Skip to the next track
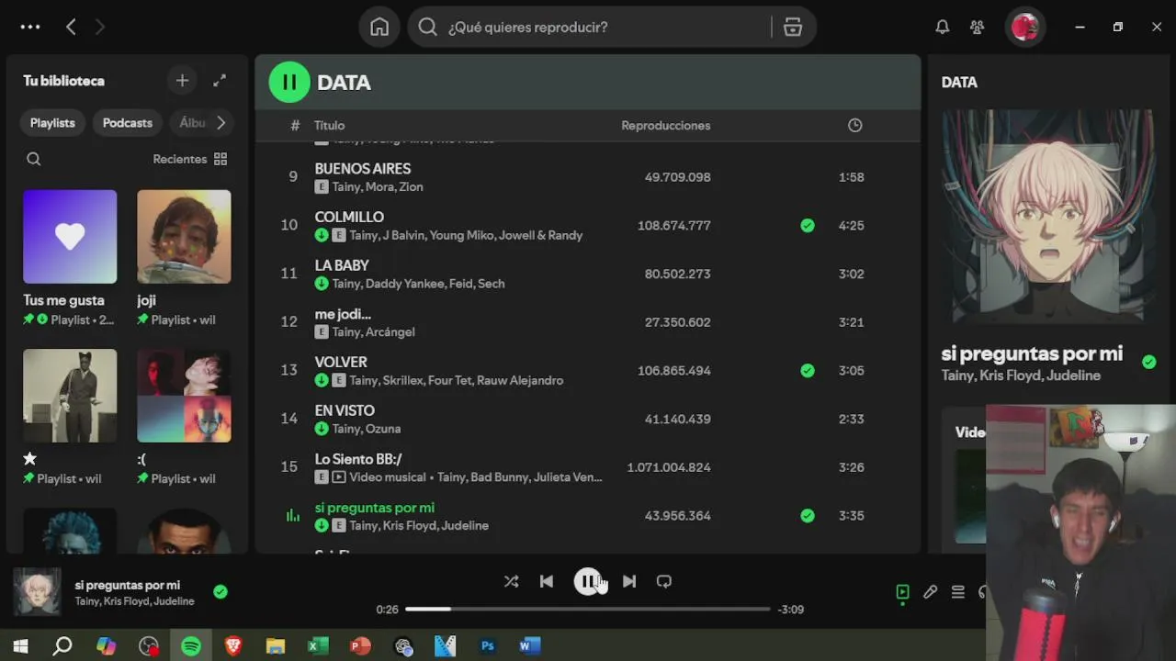This screenshot has height=661, width=1176. coord(629,581)
